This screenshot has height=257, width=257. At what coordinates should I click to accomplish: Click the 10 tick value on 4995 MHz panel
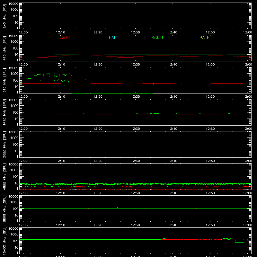coord(16,183)
